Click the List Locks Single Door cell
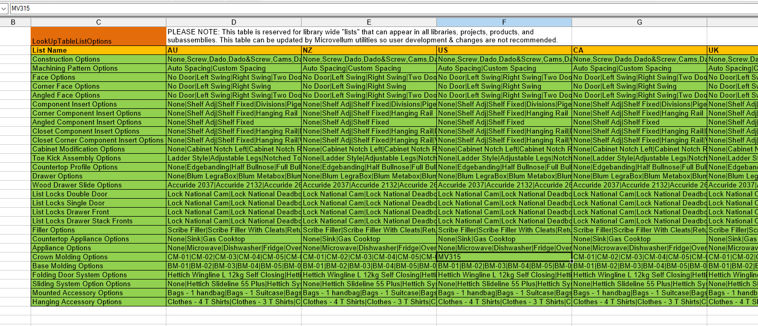The image size is (758, 326). click(98, 203)
